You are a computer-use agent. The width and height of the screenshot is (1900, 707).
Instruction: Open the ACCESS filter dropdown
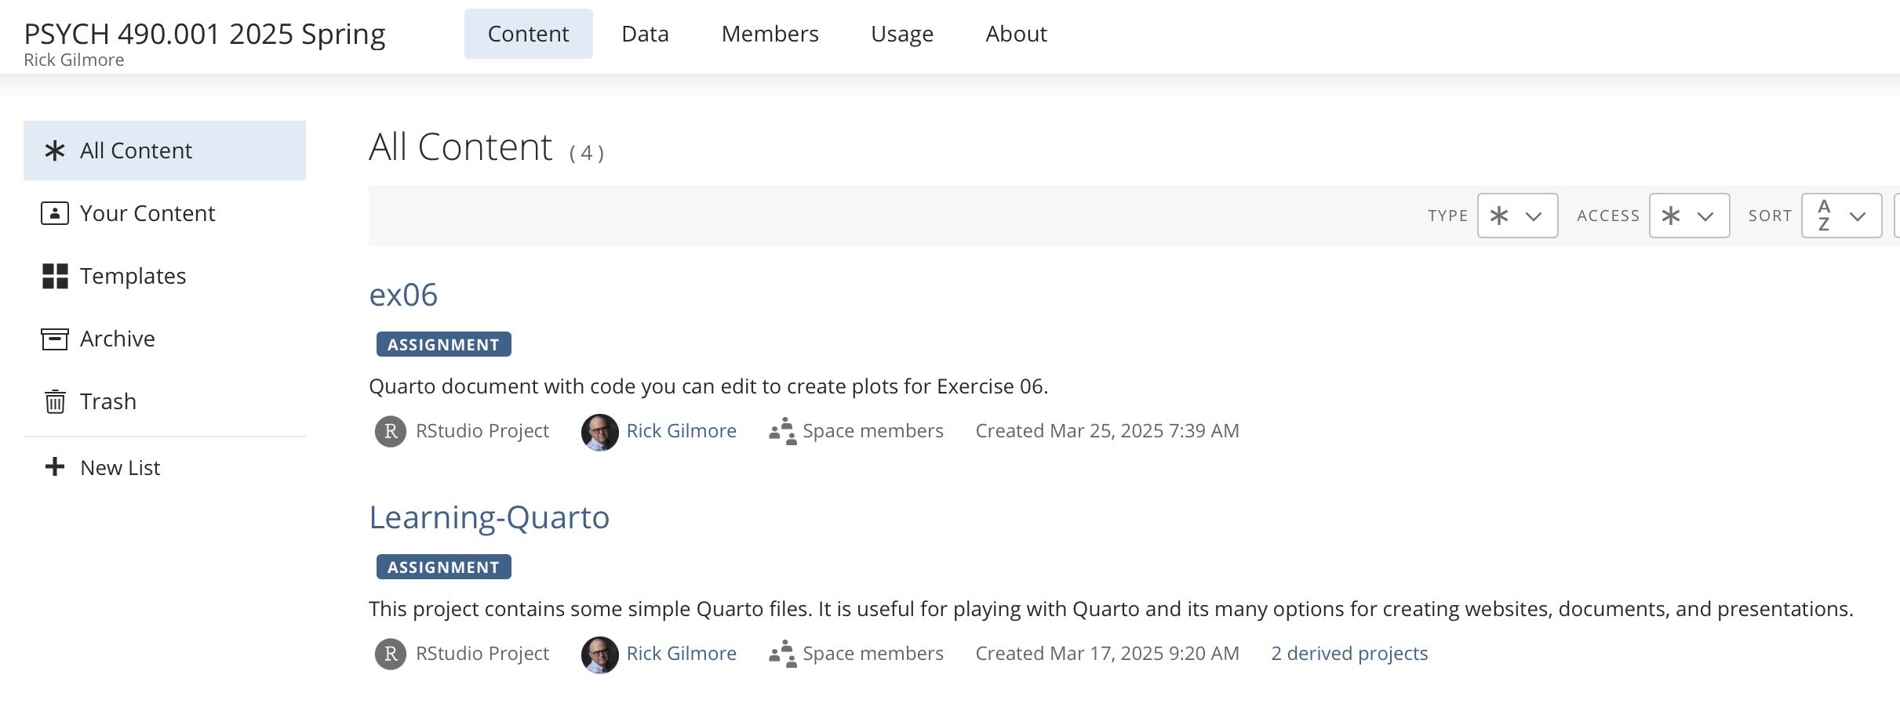1688,216
